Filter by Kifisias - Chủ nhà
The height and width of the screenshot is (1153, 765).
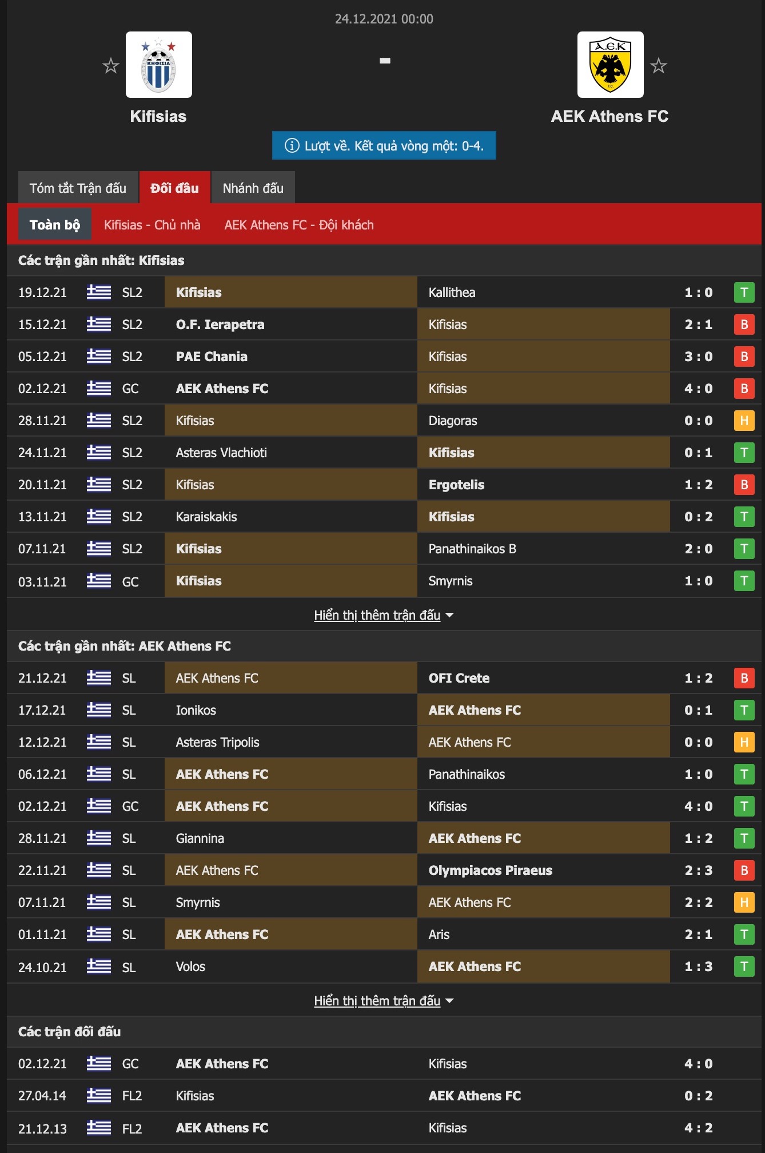coord(152,225)
